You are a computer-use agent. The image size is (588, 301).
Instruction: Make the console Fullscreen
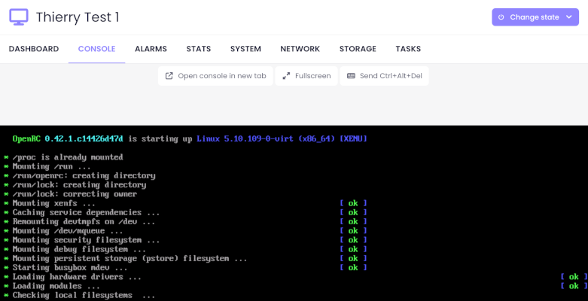[x=306, y=76]
